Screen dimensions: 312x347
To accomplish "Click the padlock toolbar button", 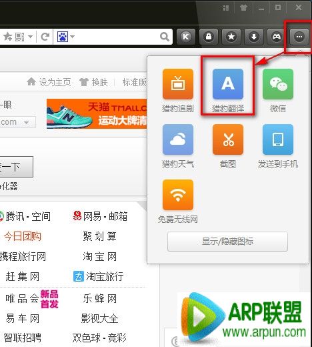I will [209, 37].
